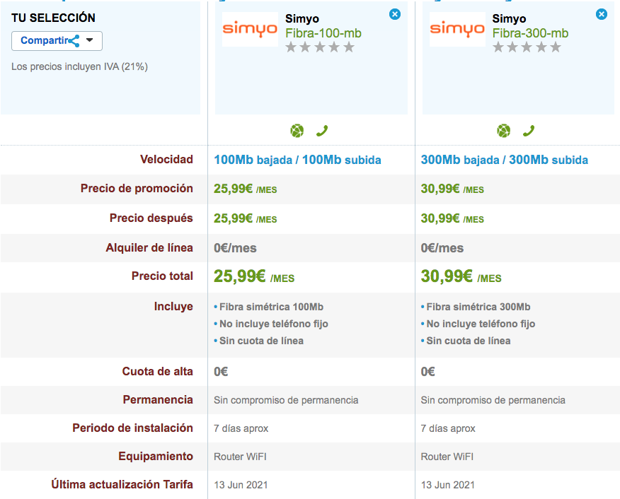This screenshot has height=499, width=620.
Task: Click the 30,99€ Precio total value
Action: 461,276
